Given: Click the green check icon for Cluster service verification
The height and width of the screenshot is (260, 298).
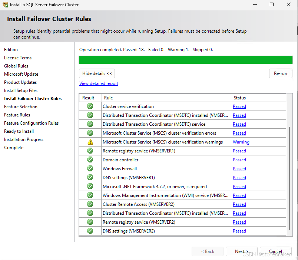Looking at the screenshot, I should [x=90, y=106].
